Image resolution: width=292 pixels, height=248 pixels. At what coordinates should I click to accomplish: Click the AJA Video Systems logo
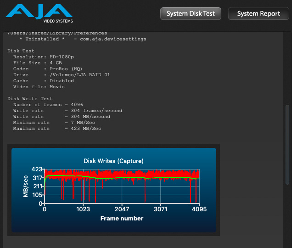tap(39, 14)
